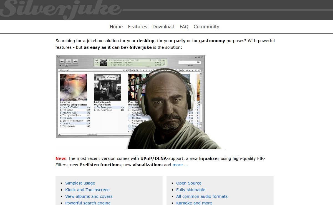Screen dimensions: 333x205
Task: Select track Speak My Language
Action: 75,121
